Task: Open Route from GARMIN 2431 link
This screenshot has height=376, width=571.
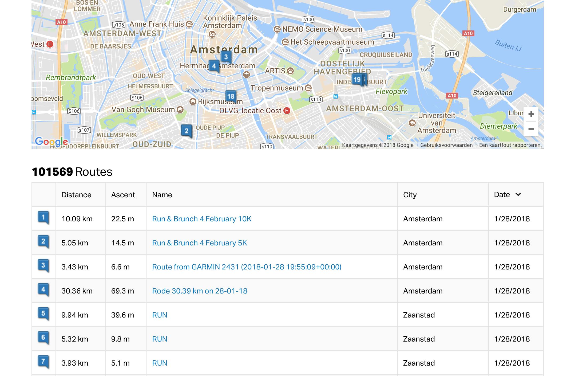Action: click(x=247, y=267)
